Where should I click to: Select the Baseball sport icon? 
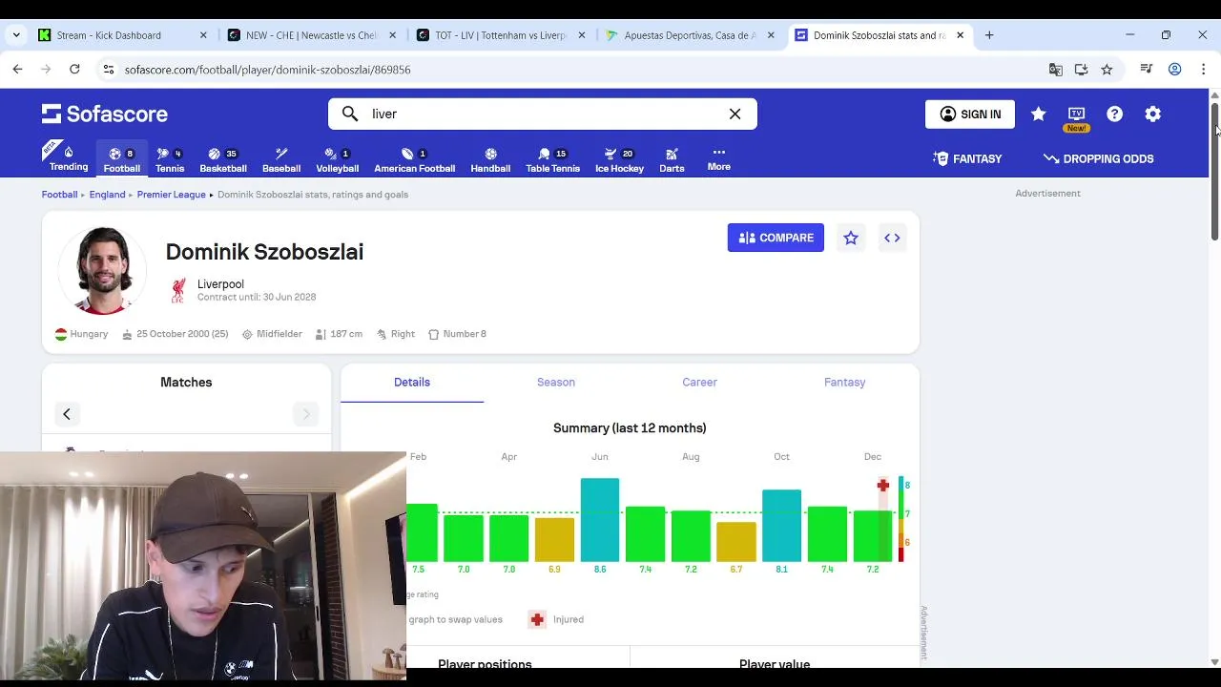(281, 159)
